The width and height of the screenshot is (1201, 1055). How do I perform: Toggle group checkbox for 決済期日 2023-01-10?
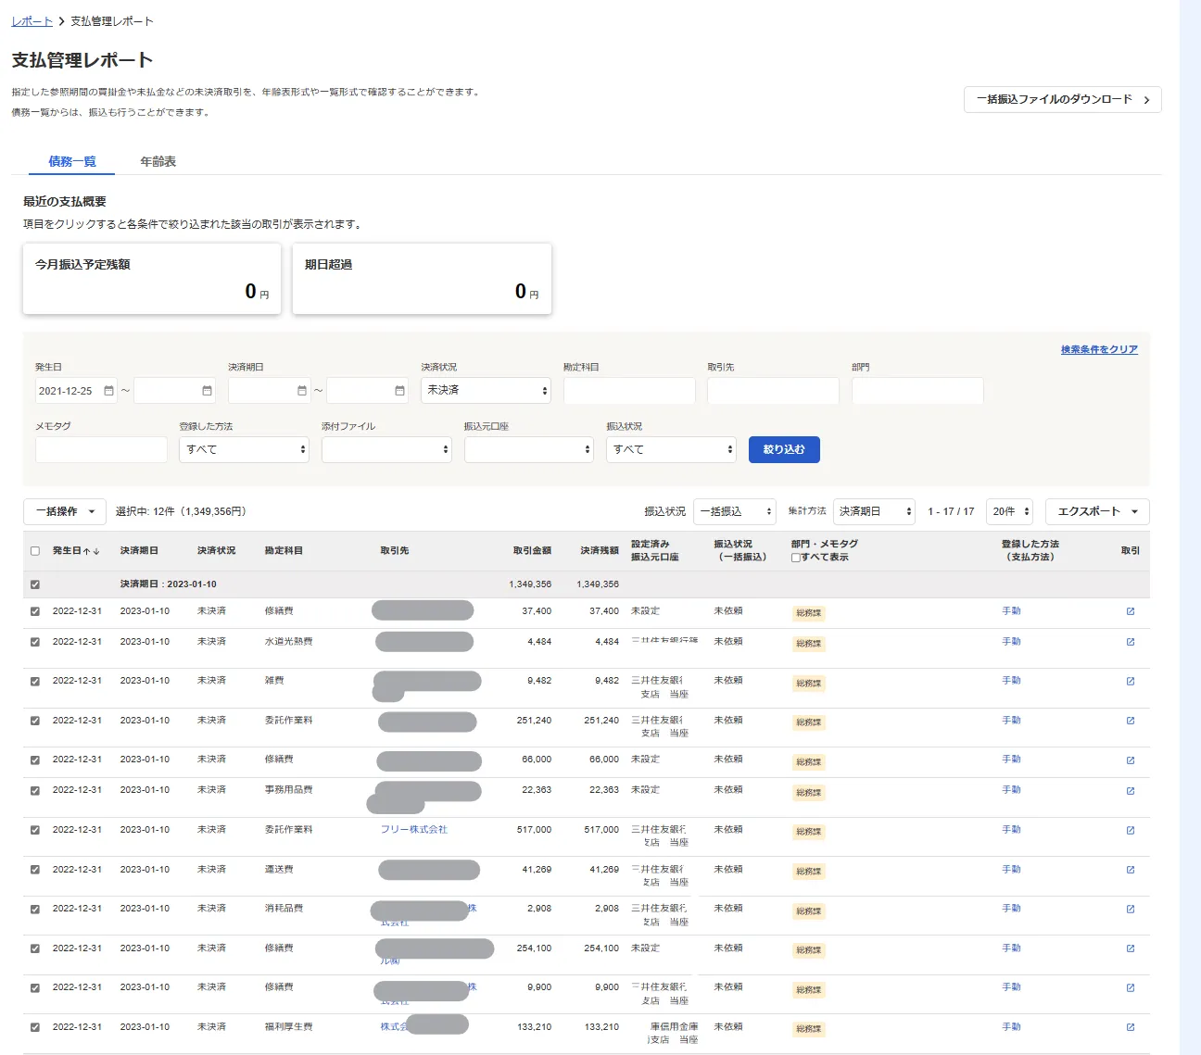point(35,584)
